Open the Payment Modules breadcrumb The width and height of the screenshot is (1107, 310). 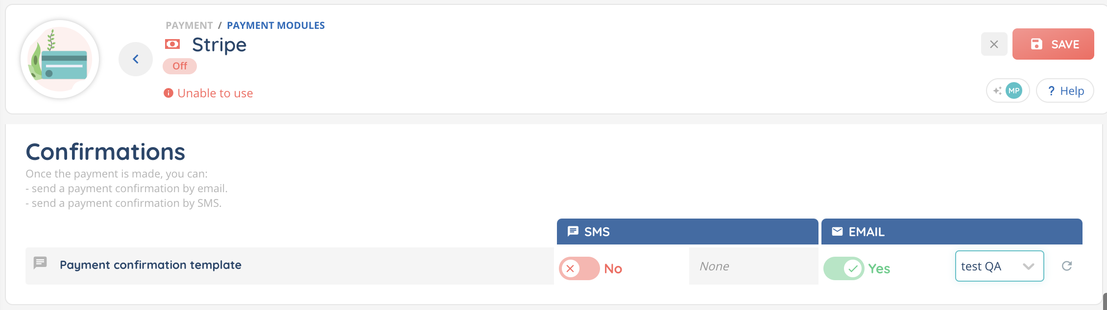click(x=276, y=25)
